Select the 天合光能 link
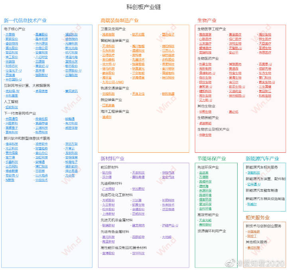Screen dimensions: 287x270 click(205, 220)
